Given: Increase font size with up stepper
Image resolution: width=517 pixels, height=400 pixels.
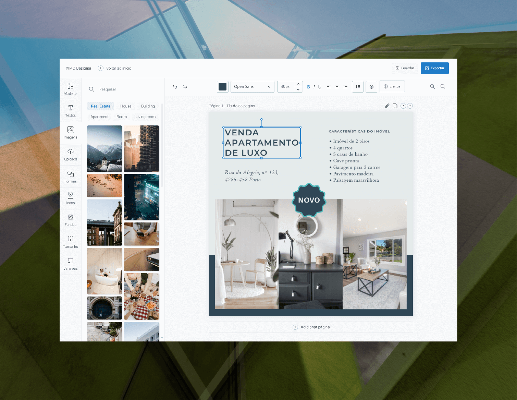Looking at the screenshot, I should tap(298, 84).
